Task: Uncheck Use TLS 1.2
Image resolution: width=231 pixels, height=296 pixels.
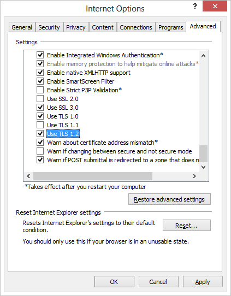Action: pos(40,134)
